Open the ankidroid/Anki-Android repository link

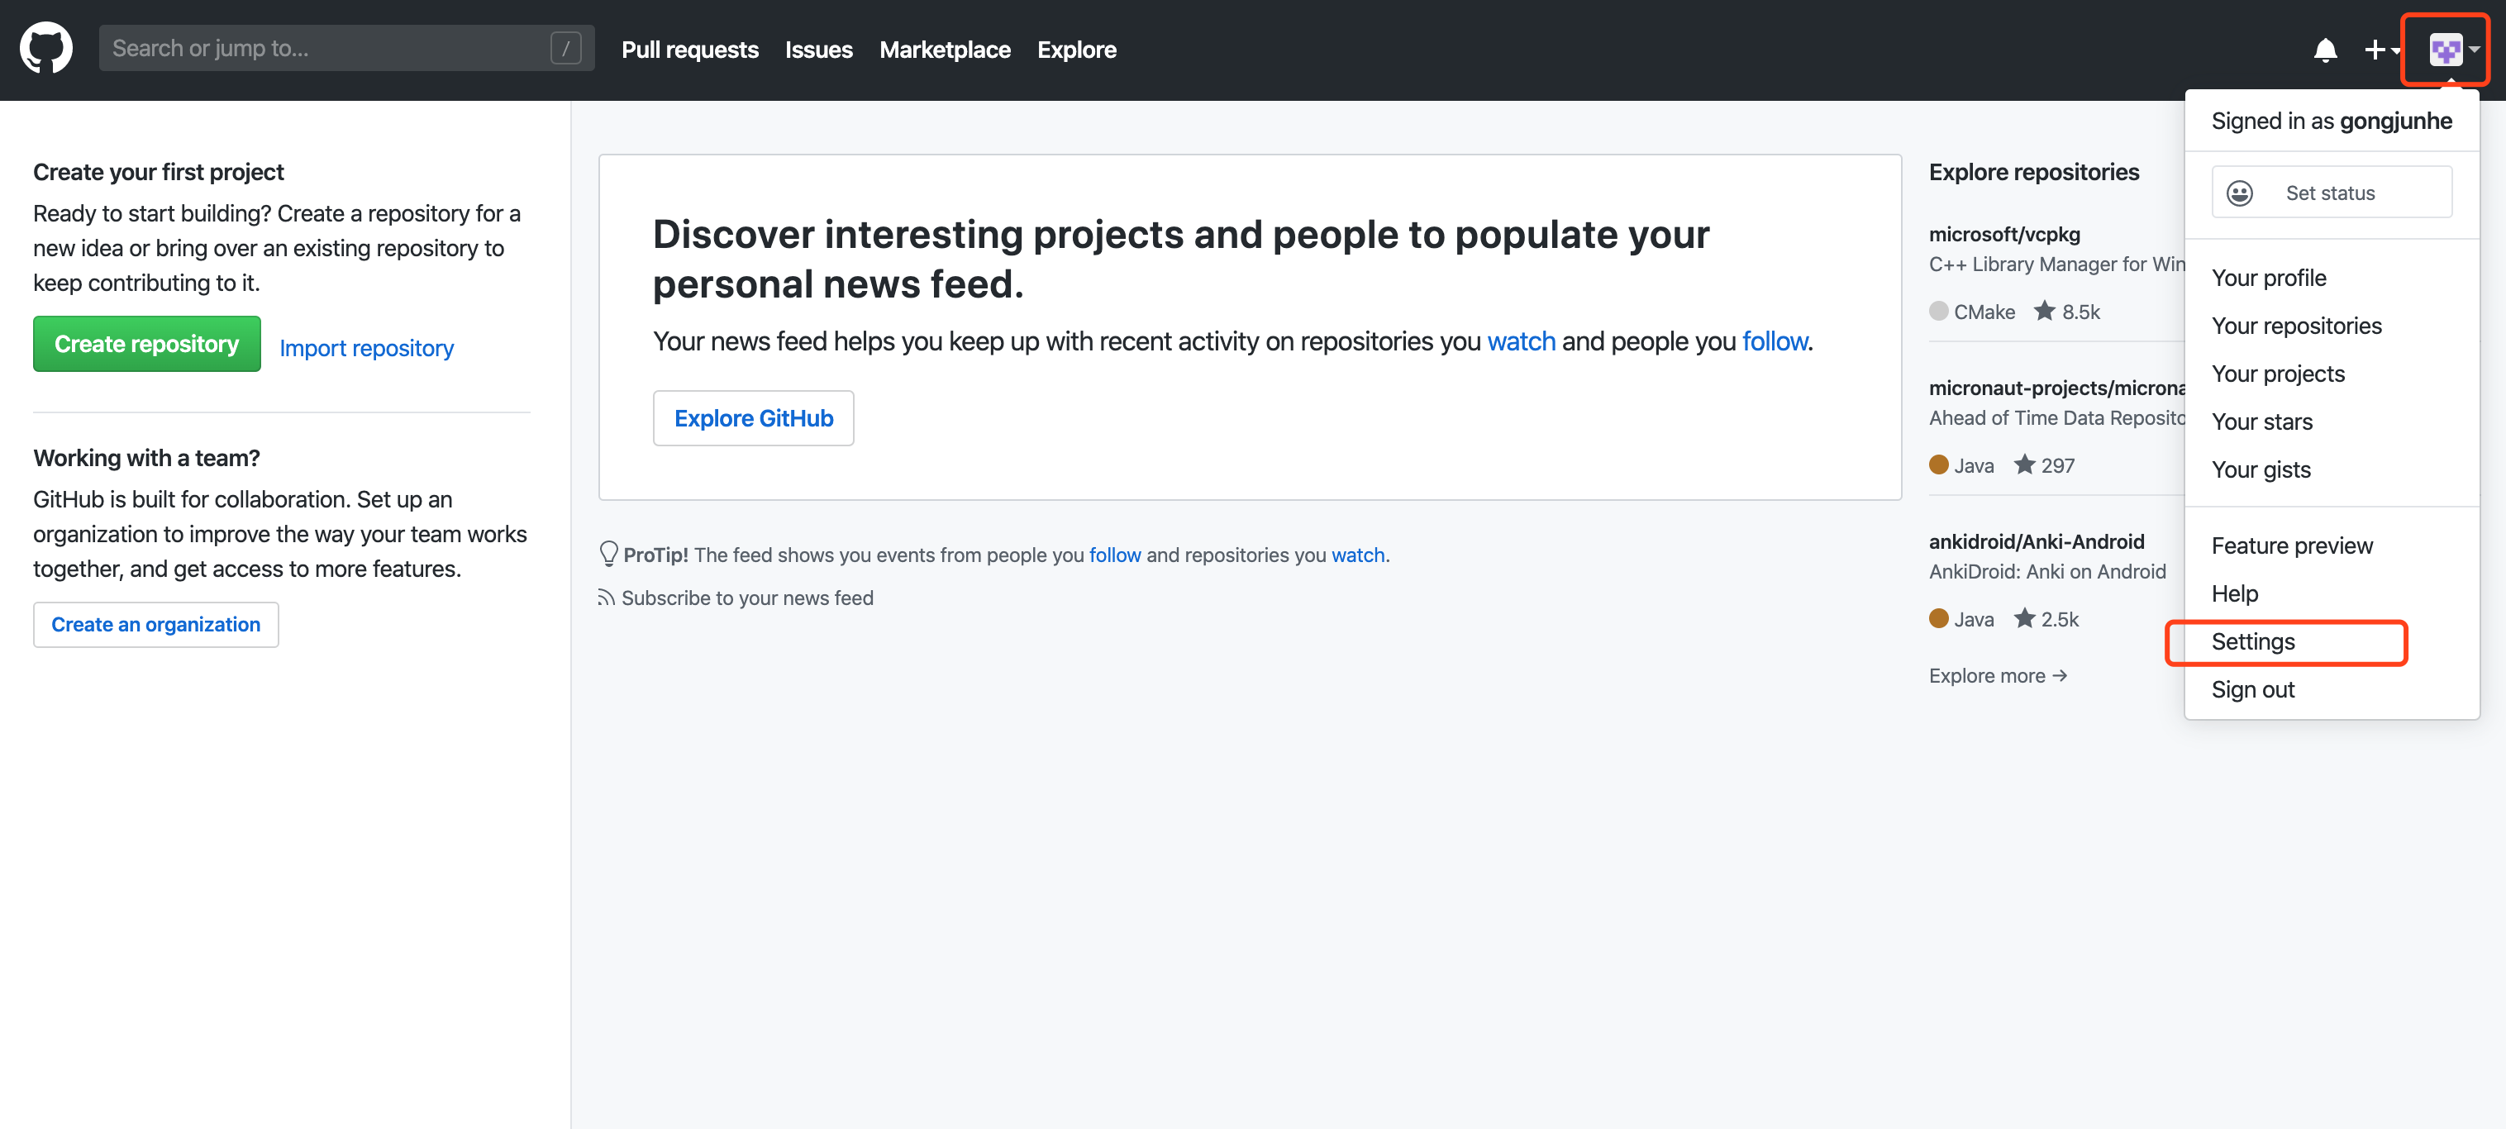[2037, 541]
